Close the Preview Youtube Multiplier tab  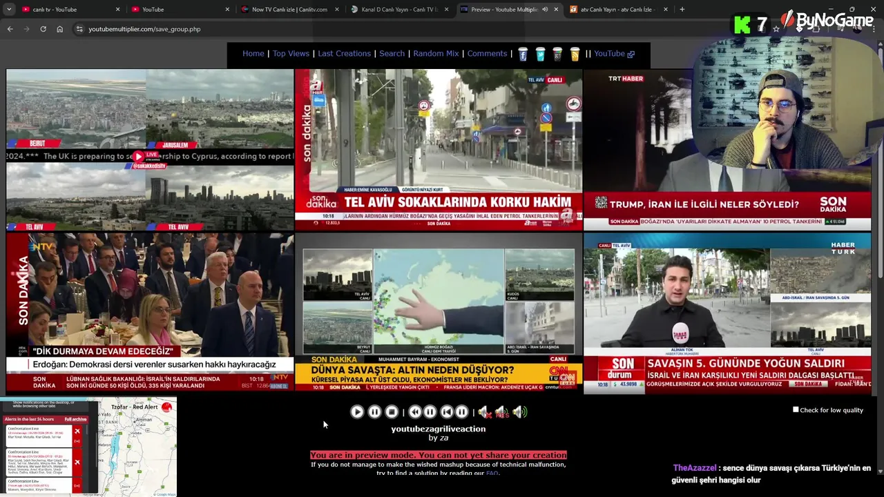click(x=556, y=10)
